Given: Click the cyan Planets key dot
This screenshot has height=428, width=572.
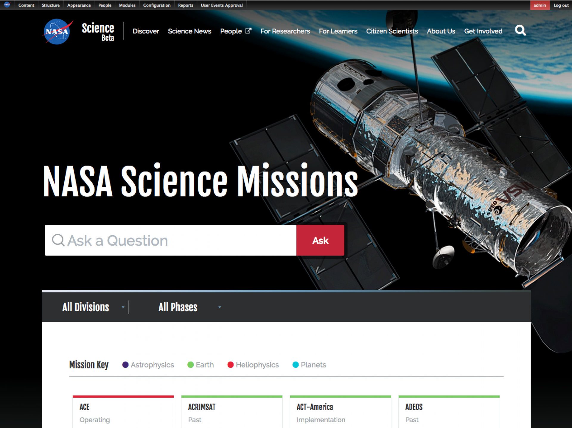Looking at the screenshot, I should point(295,365).
